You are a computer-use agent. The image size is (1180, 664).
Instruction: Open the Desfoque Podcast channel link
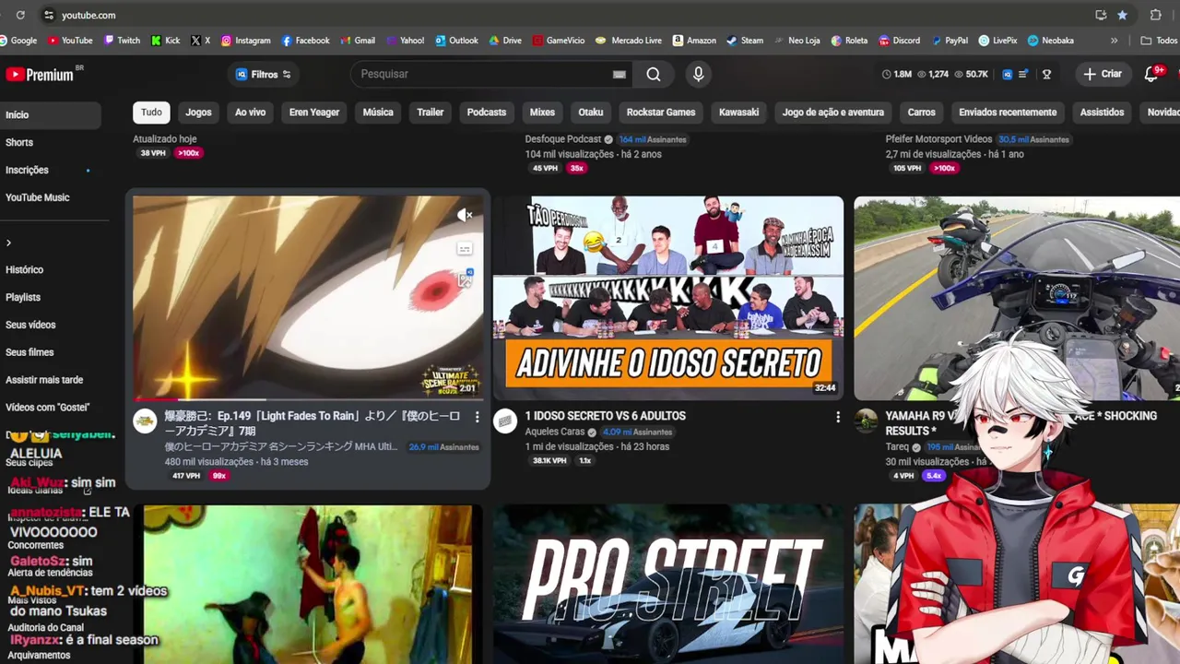click(563, 139)
